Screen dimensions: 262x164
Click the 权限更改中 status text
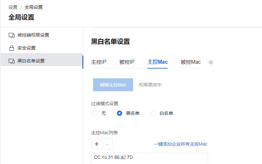coord(150,85)
